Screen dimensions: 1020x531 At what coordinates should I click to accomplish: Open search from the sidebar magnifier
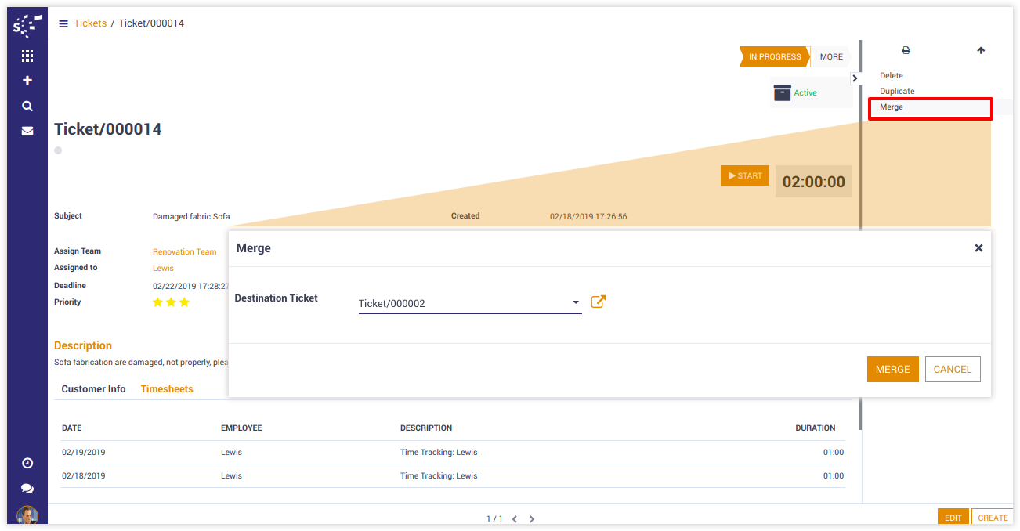27,106
